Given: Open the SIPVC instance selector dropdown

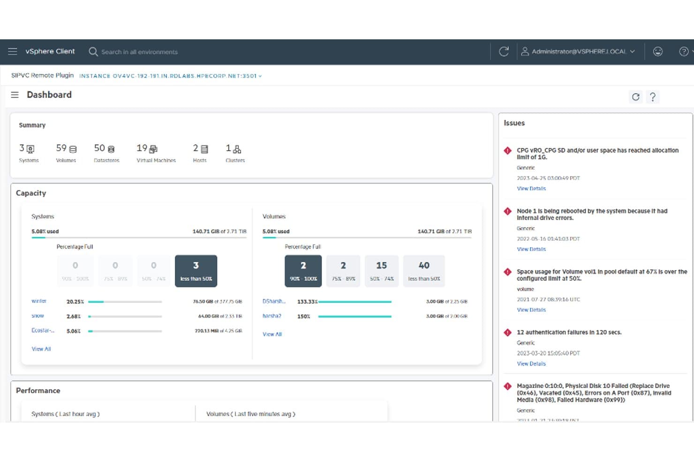Looking at the screenshot, I should coord(170,76).
